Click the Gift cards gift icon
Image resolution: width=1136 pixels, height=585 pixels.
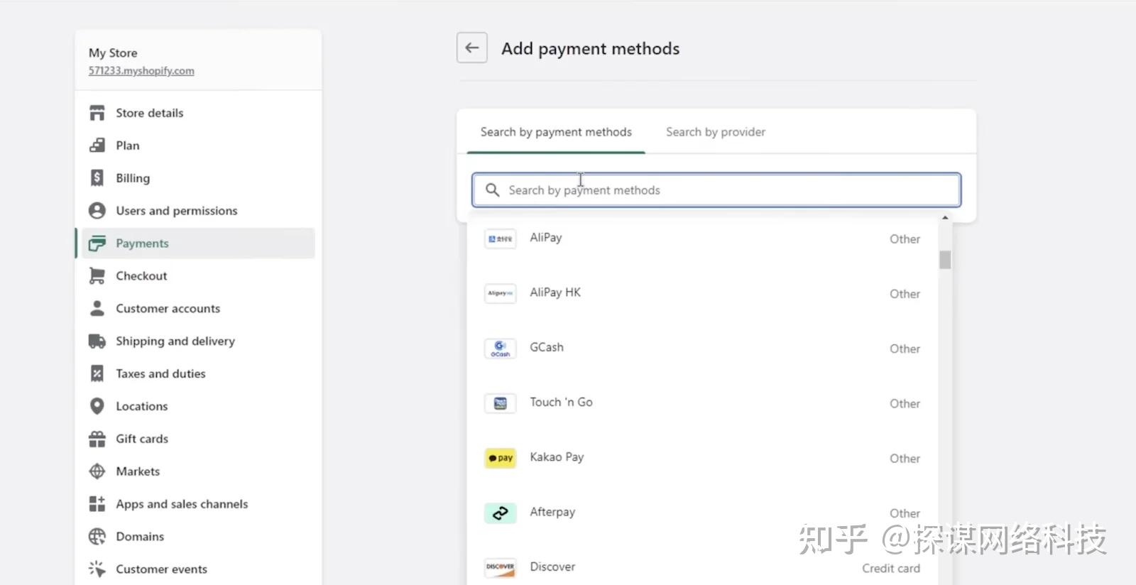[x=97, y=439]
